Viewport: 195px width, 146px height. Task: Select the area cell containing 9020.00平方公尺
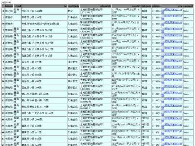pyautogui.click(x=126, y=94)
